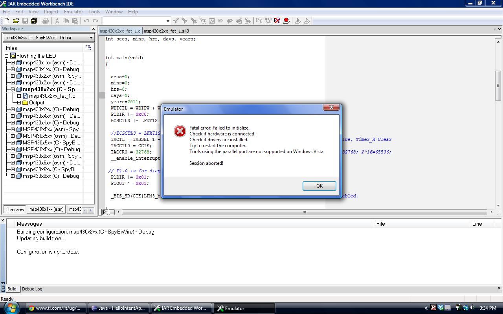Collapse the Flashing the LED workspace node
The image size is (503, 314).
pos(7,56)
